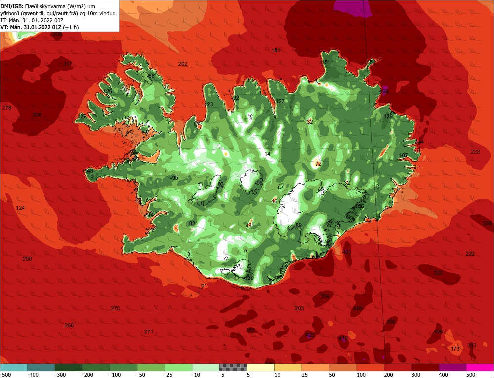This screenshot has height=378, width=494.
Task: Click the map value "346" in the southeast sea
Action: [357, 308]
